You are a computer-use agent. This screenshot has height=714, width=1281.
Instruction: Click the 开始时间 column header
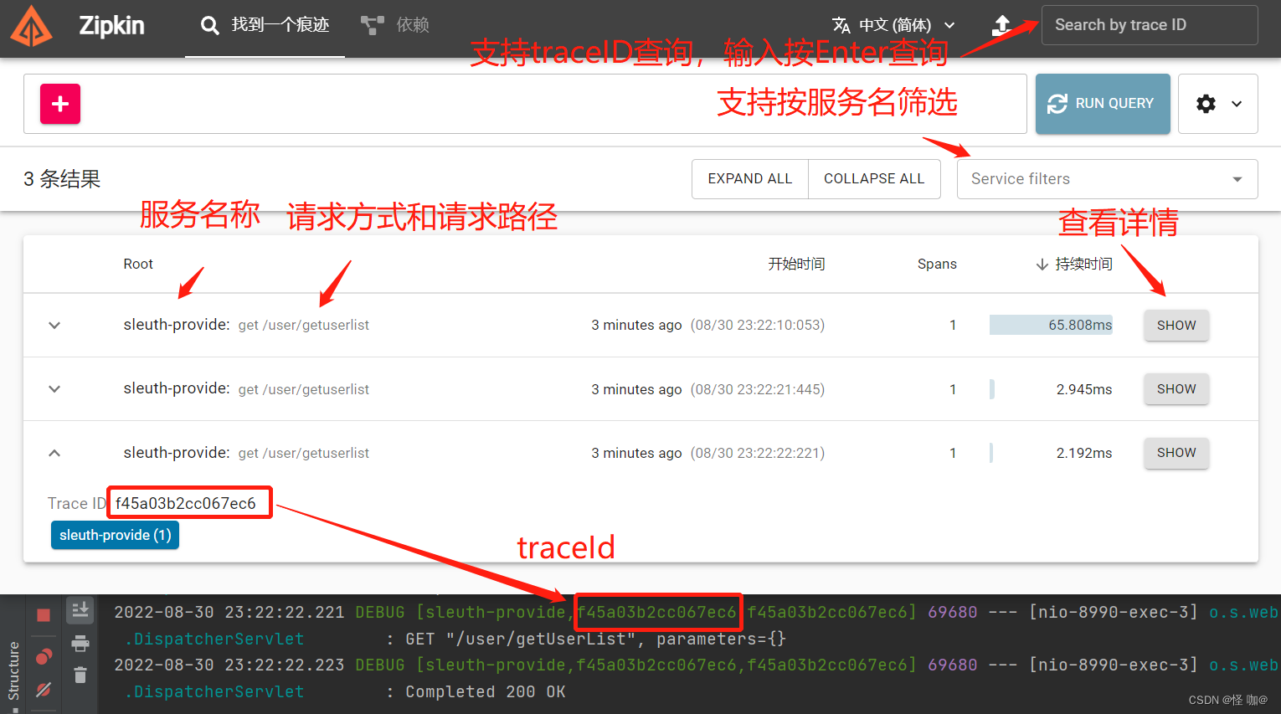pyautogui.click(x=796, y=265)
